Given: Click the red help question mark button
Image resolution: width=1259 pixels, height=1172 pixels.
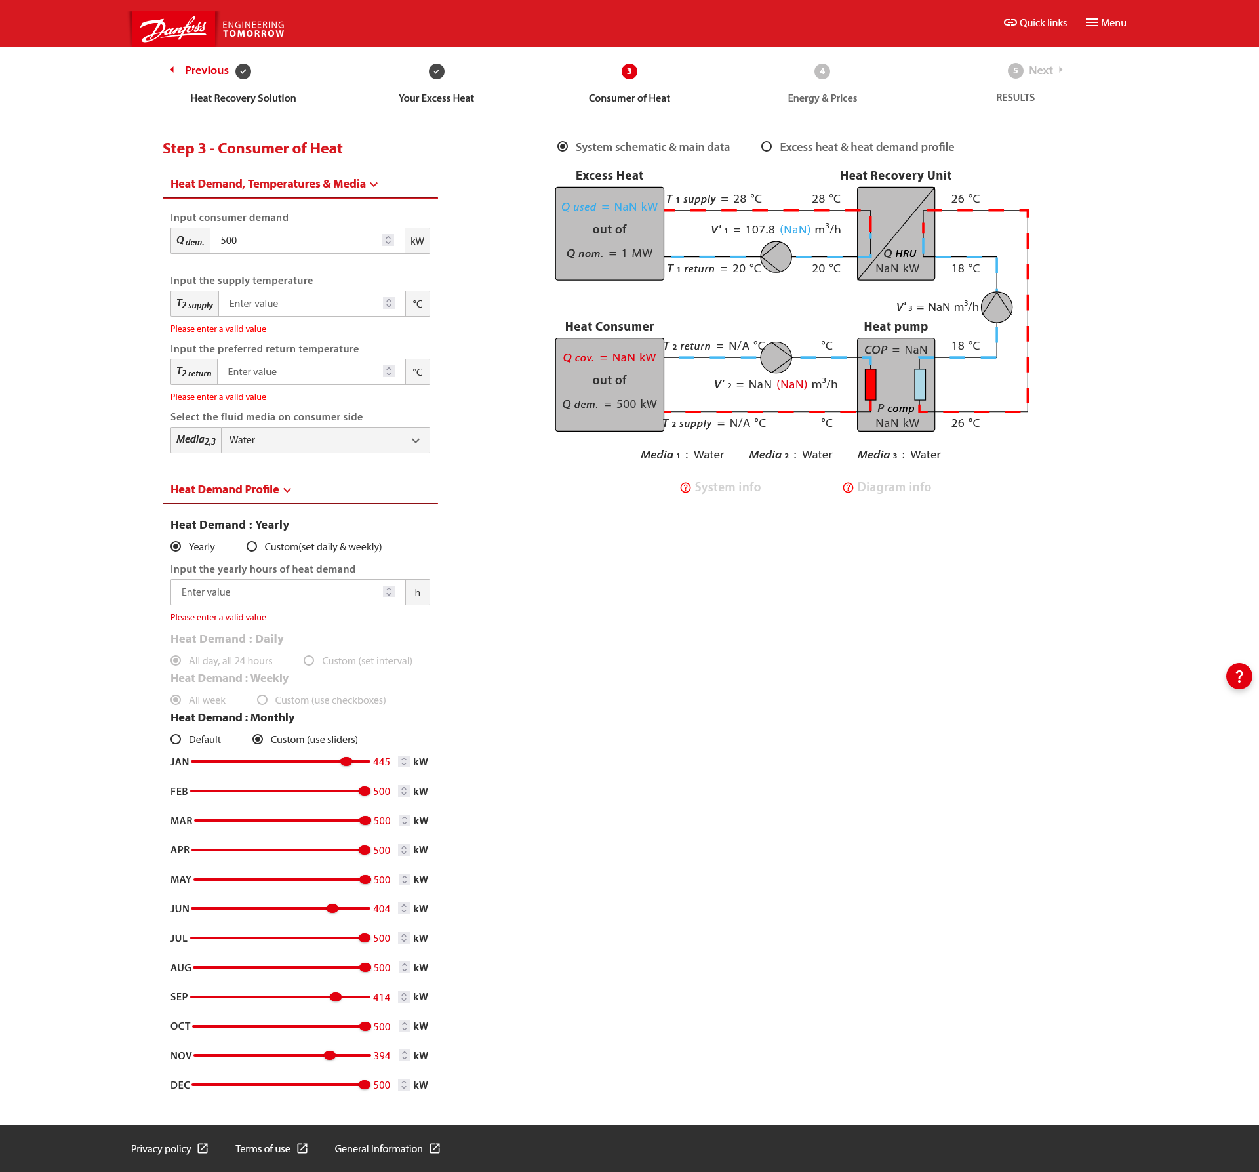Looking at the screenshot, I should click(x=1239, y=676).
